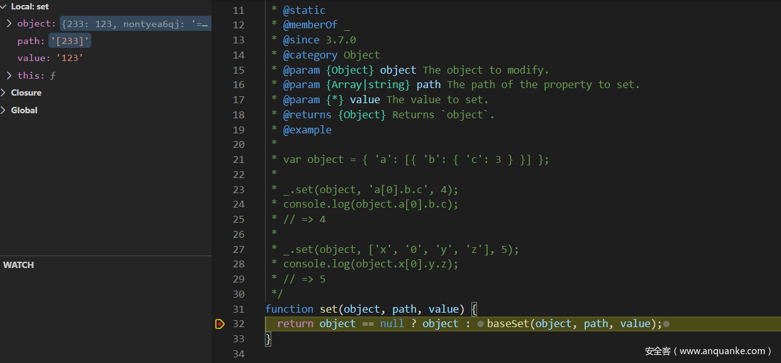Click the return keyword on line 32
This screenshot has width=781, height=363.
295,324
